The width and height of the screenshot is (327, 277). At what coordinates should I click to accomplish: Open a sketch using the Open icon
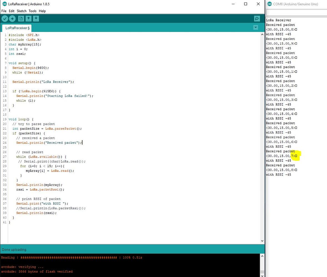coord(29,19)
